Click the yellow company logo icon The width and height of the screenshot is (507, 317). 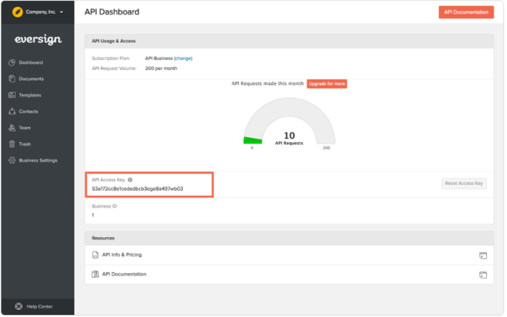pyautogui.click(x=17, y=12)
